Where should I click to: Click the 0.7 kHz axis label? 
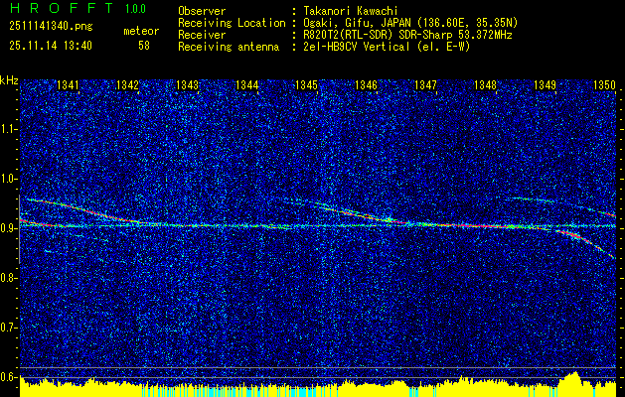coord(8,328)
